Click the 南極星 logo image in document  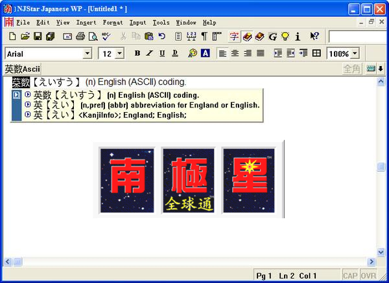click(192, 180)
